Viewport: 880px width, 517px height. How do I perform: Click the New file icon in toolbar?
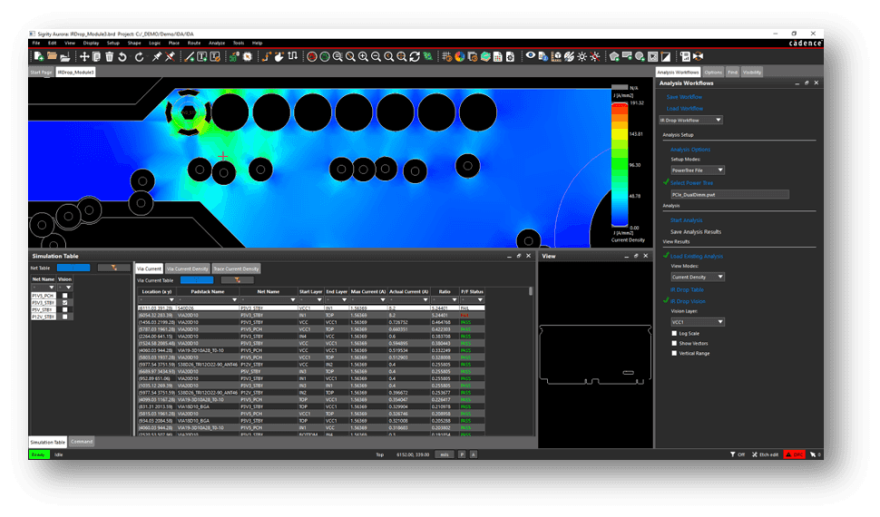(39, 57)
